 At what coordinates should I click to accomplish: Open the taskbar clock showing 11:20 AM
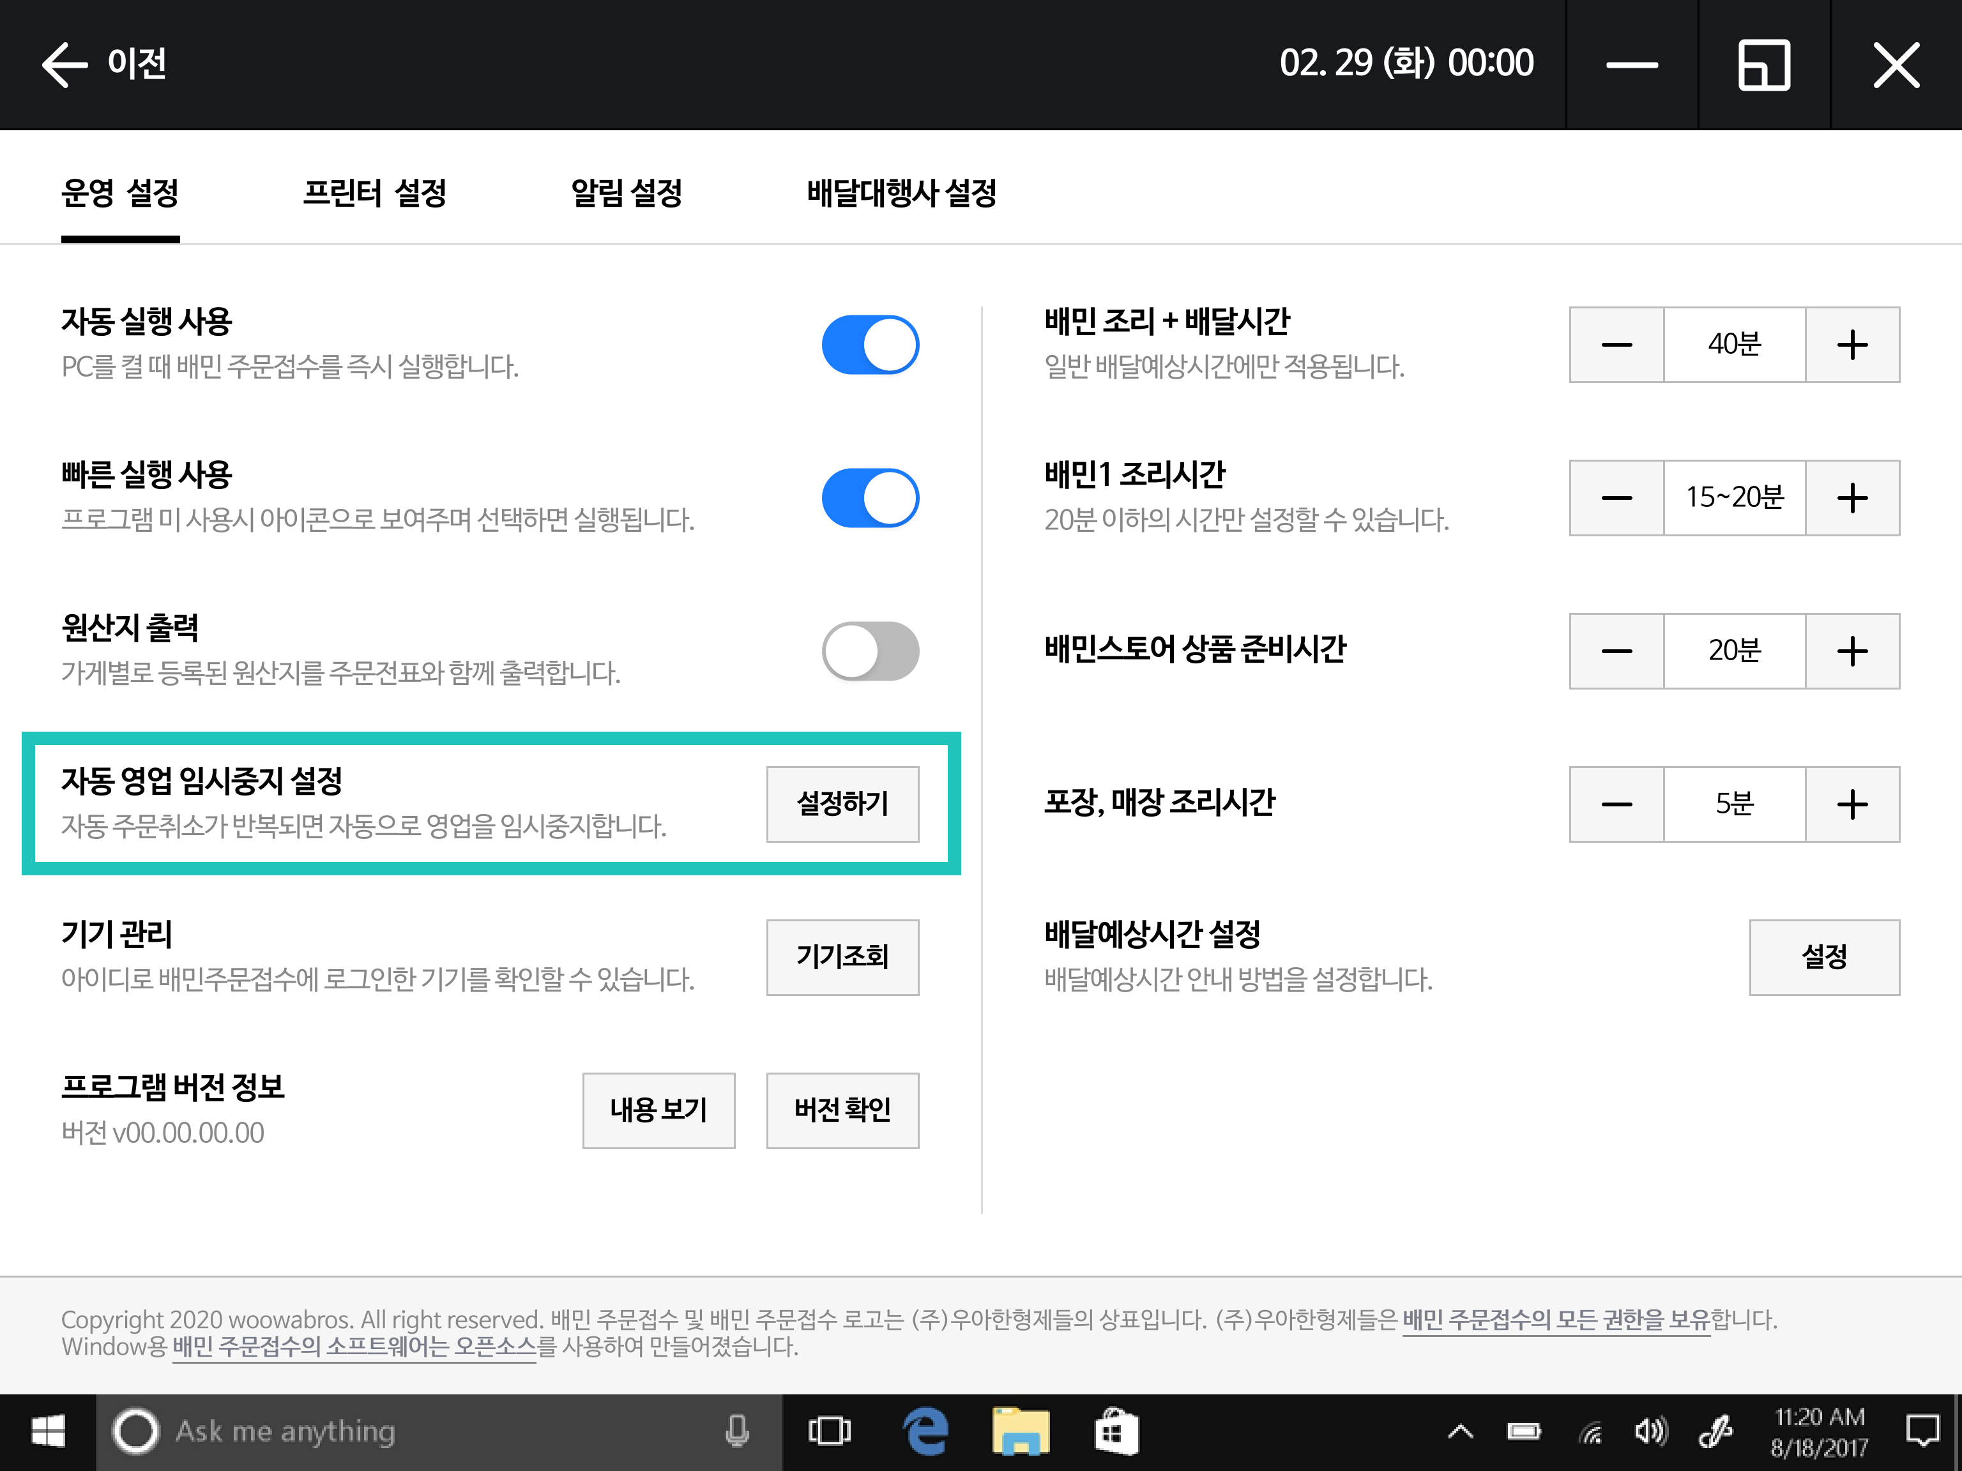(x=1819, y=1432)
